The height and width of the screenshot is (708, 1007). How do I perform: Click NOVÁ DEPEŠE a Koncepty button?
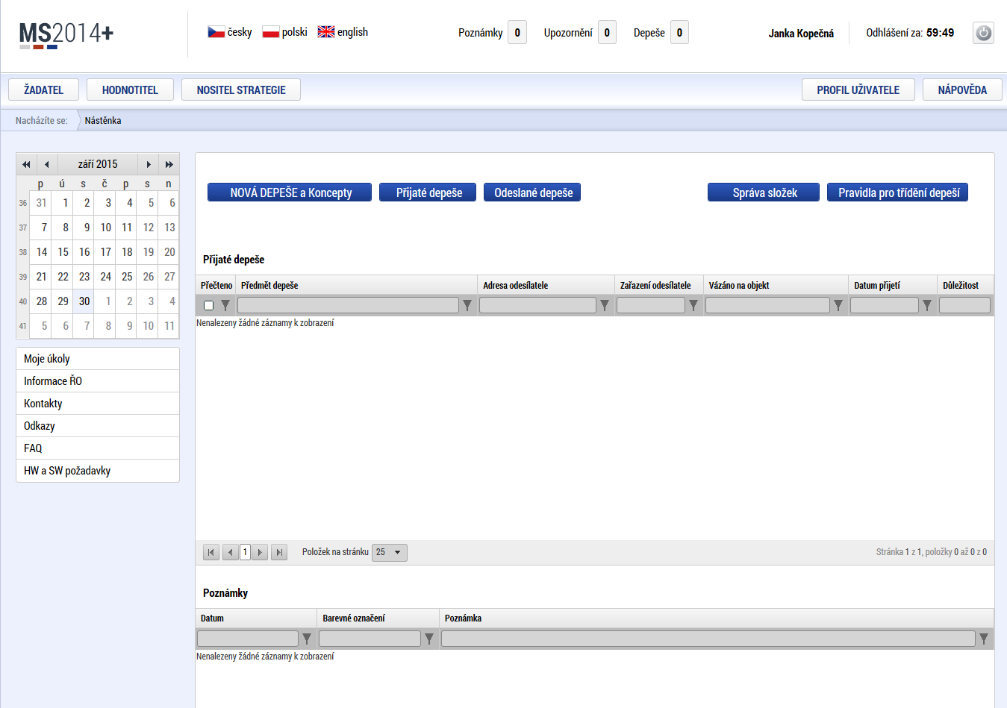pyautogui.click(x=290, y=192)
